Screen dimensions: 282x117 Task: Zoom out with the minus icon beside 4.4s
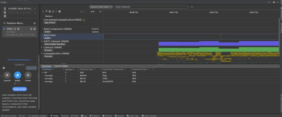coord(85,12)
